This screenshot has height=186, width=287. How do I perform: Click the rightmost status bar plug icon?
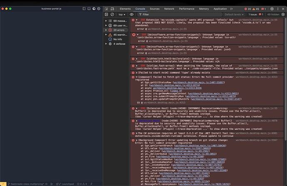tap(92, 184)
